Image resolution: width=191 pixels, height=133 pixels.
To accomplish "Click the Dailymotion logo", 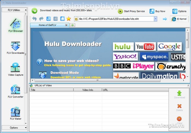I will click(x=159, y=75).
